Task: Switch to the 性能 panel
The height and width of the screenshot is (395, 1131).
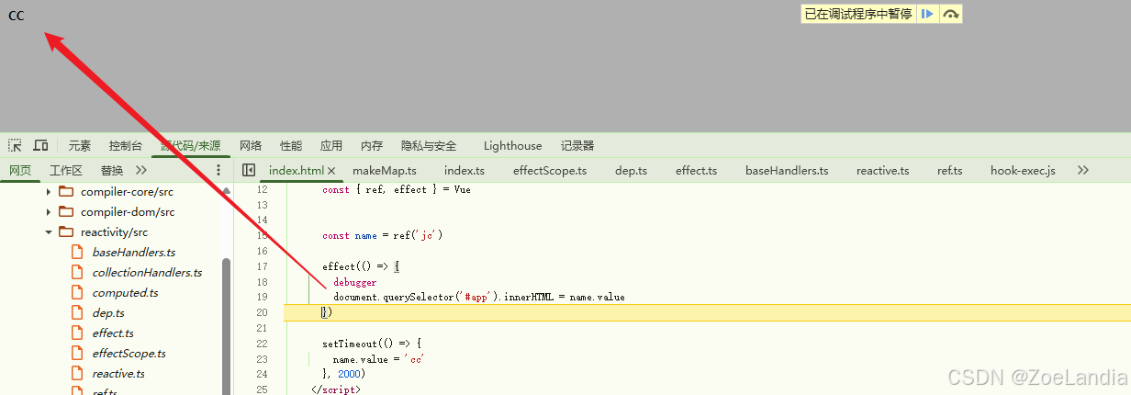Action: coord(291,145)
